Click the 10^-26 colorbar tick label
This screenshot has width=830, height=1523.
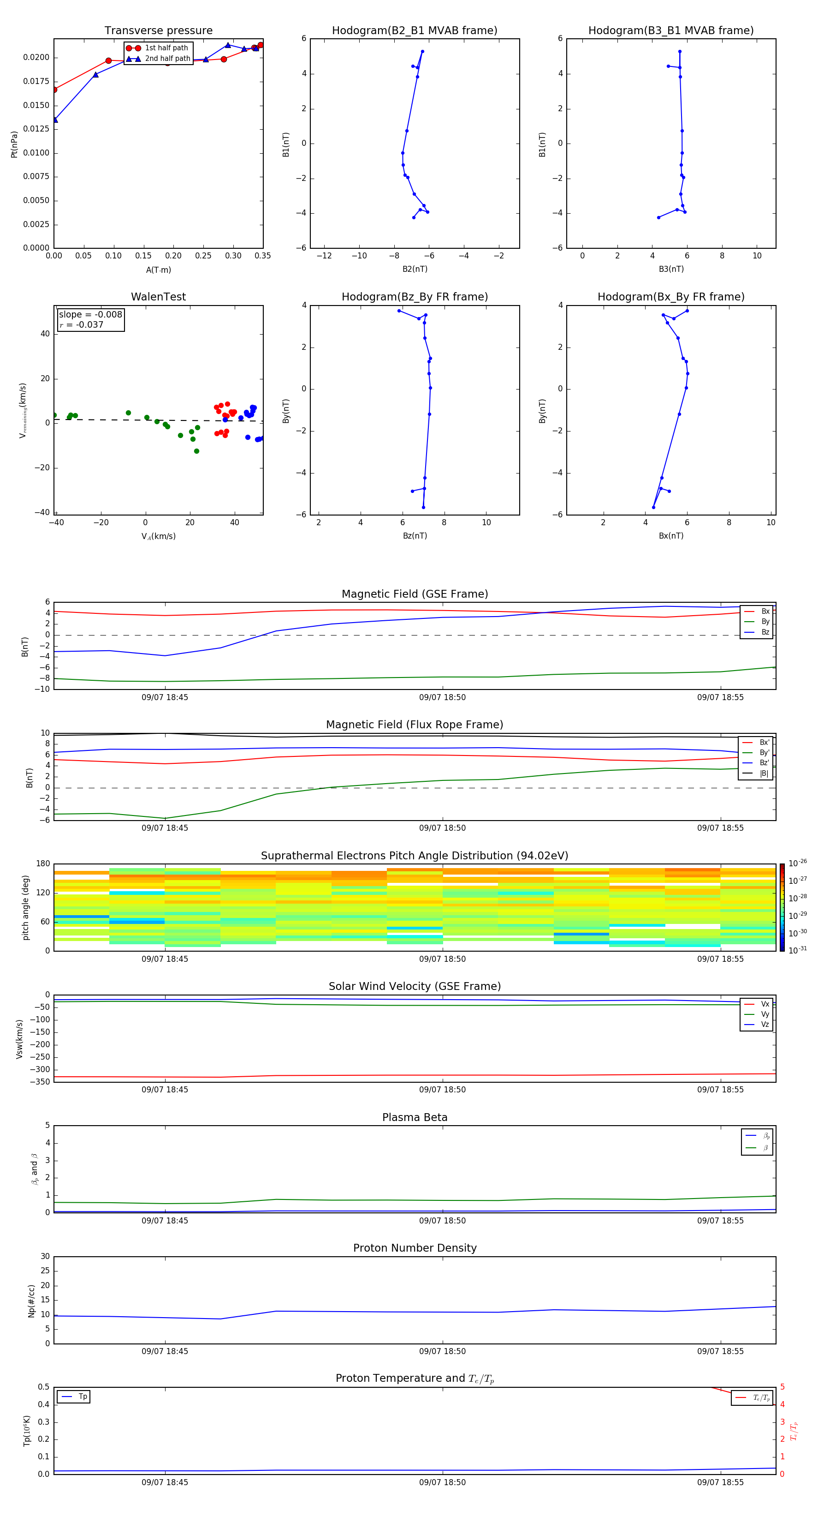(798, 863)
